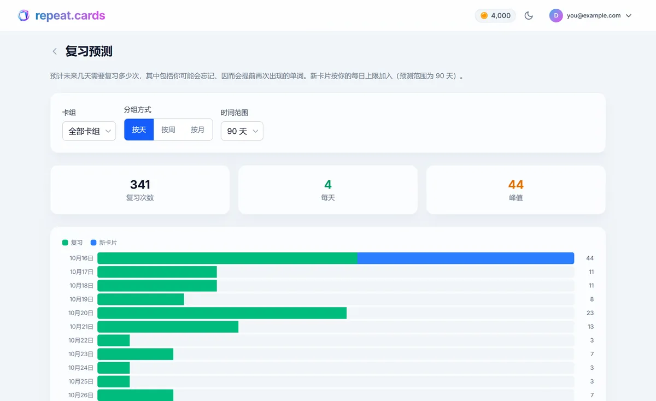
Task: Click the green bar for 10月25日
Action: point(114,381)
